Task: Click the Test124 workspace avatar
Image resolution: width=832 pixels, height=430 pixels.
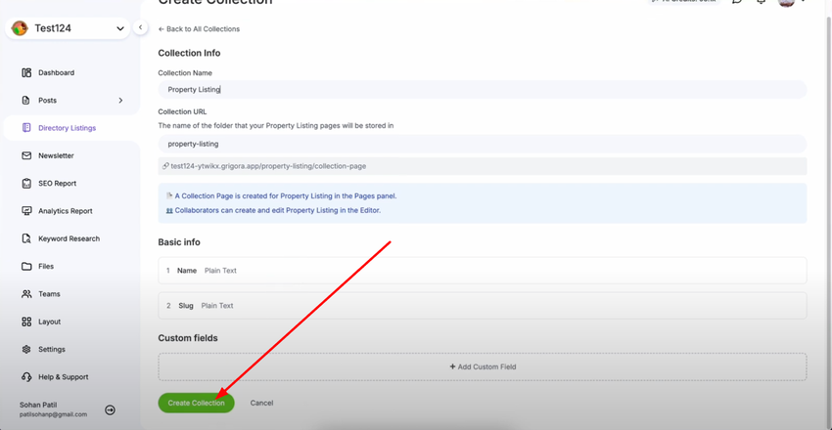Action: tap(20, 28)
